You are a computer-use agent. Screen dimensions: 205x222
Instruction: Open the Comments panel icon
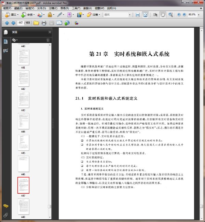point(6,206)
